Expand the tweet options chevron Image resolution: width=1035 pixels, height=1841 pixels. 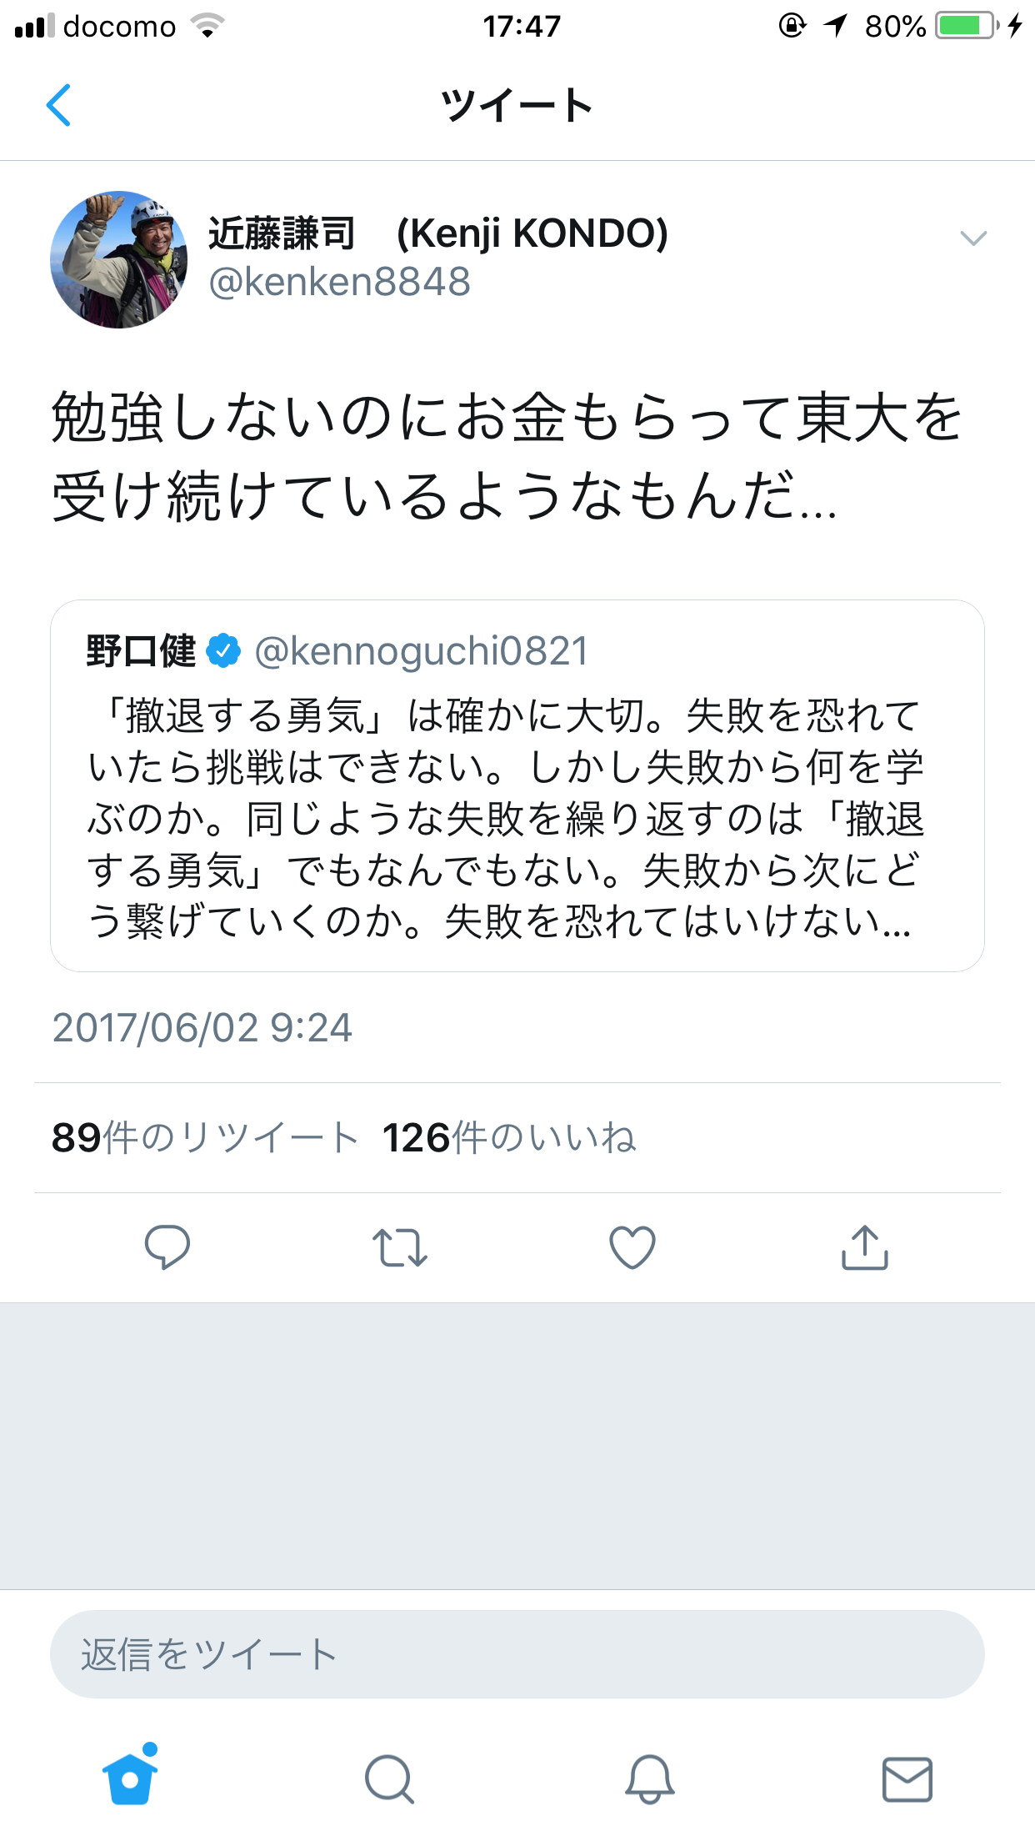(972, 239)
